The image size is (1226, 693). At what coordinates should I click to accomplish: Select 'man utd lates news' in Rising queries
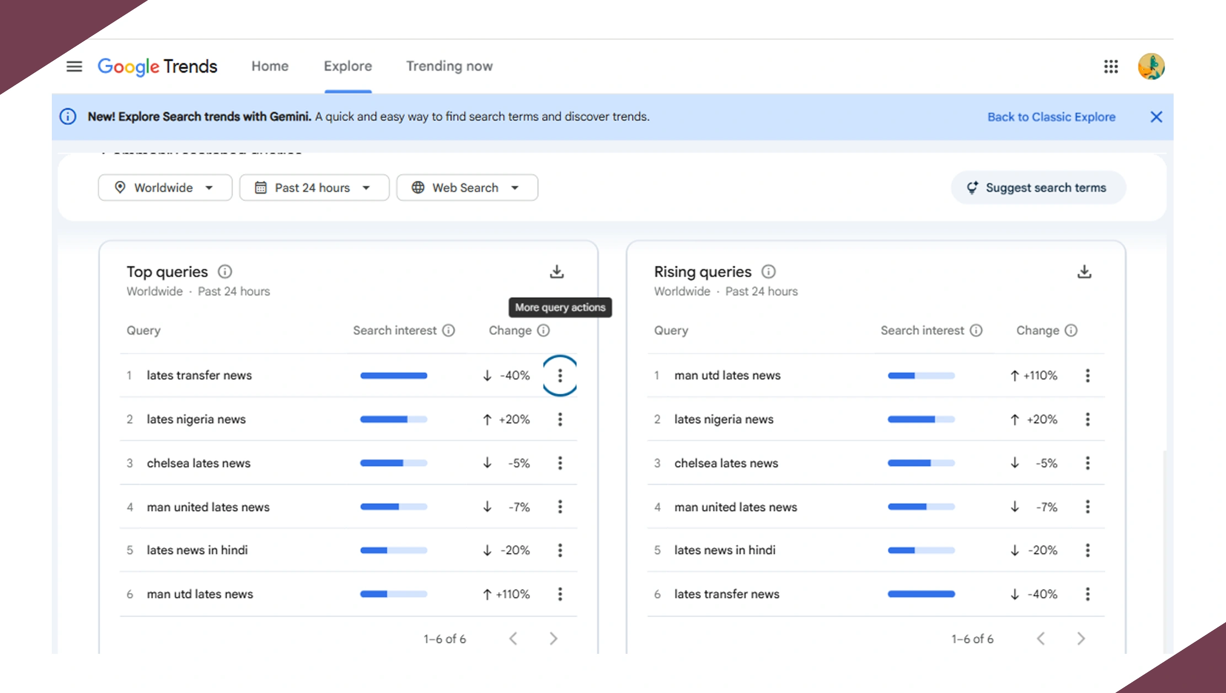727,375
